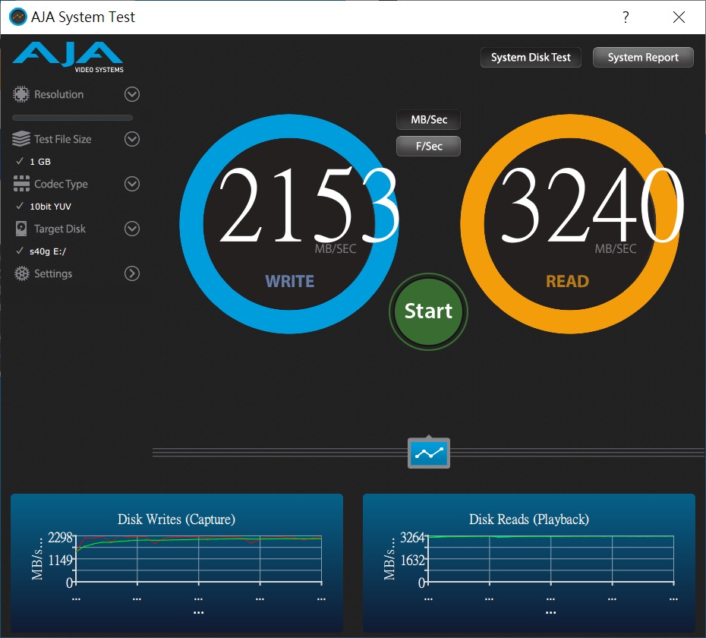Click the 1149 axis value on writes graph
This screenshot has width=706, height=638.
click(60, 560)
